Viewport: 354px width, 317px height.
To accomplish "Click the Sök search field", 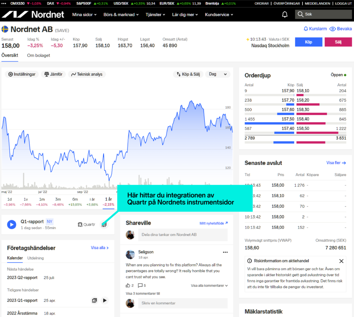I will 323,14.
